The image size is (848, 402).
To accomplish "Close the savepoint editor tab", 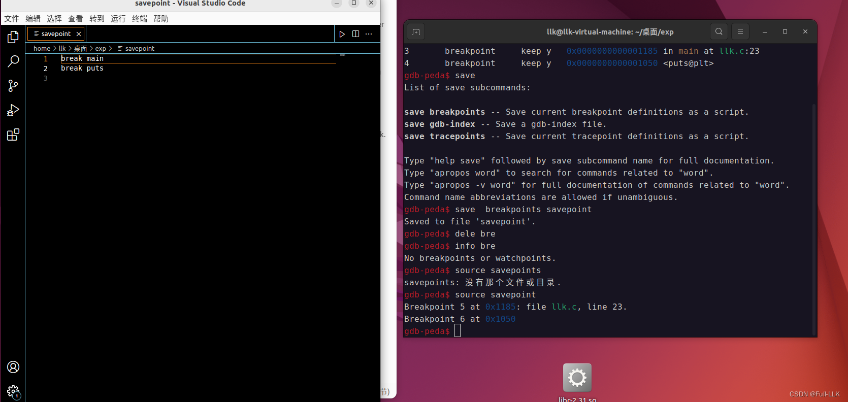I will pyautogui.click(x=79, y=34).
